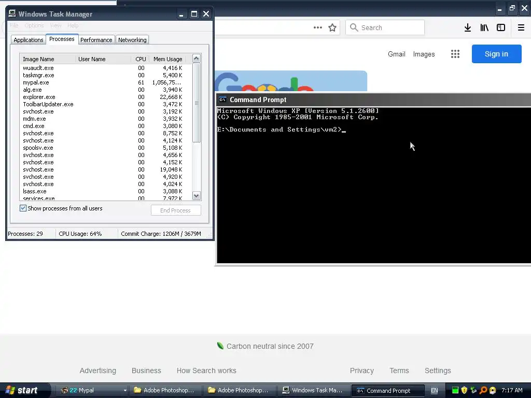Click the green leaf icon in the footer
The image size is (531, 398).
220,346
